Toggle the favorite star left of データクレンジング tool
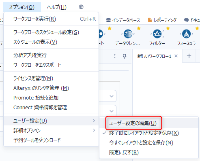This screenshot has width=200, height=161. pos(110,28)
